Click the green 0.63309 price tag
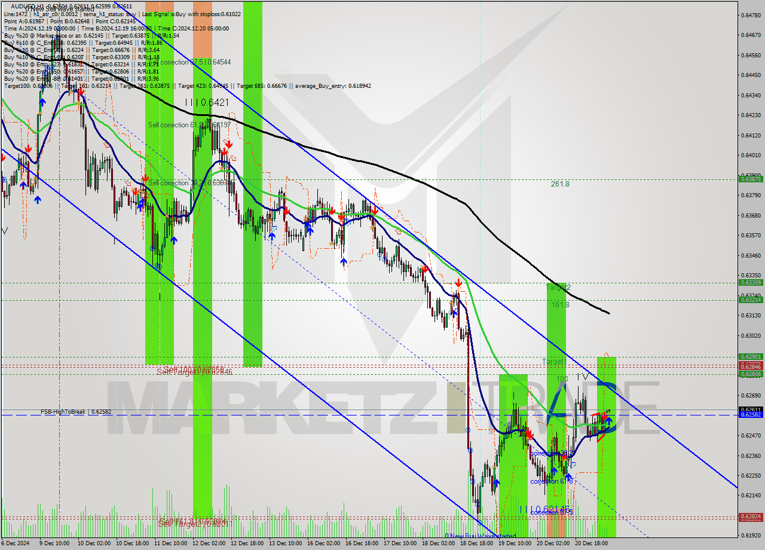 [751, 282]
